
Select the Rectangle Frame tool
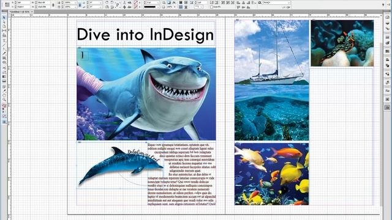[4, 58]
